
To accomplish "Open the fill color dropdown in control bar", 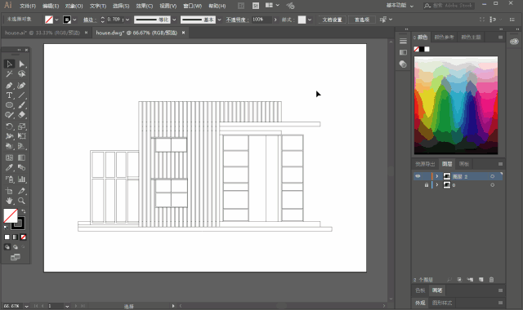I will [56, 20].
